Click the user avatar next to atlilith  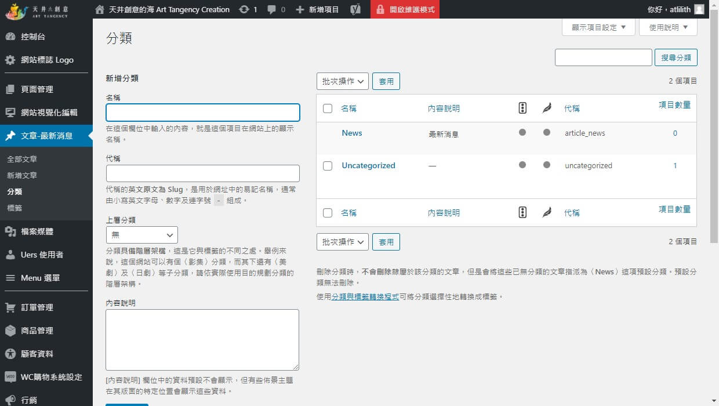[699, 10]
